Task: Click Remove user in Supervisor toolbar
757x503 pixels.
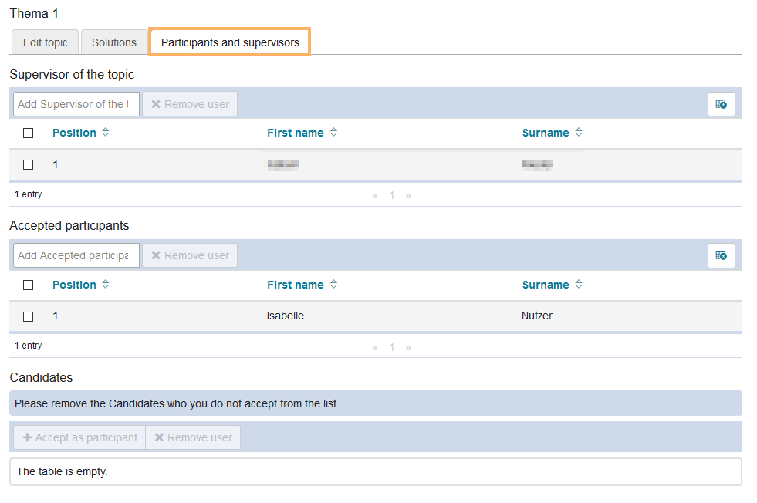Action: [190, 104]
